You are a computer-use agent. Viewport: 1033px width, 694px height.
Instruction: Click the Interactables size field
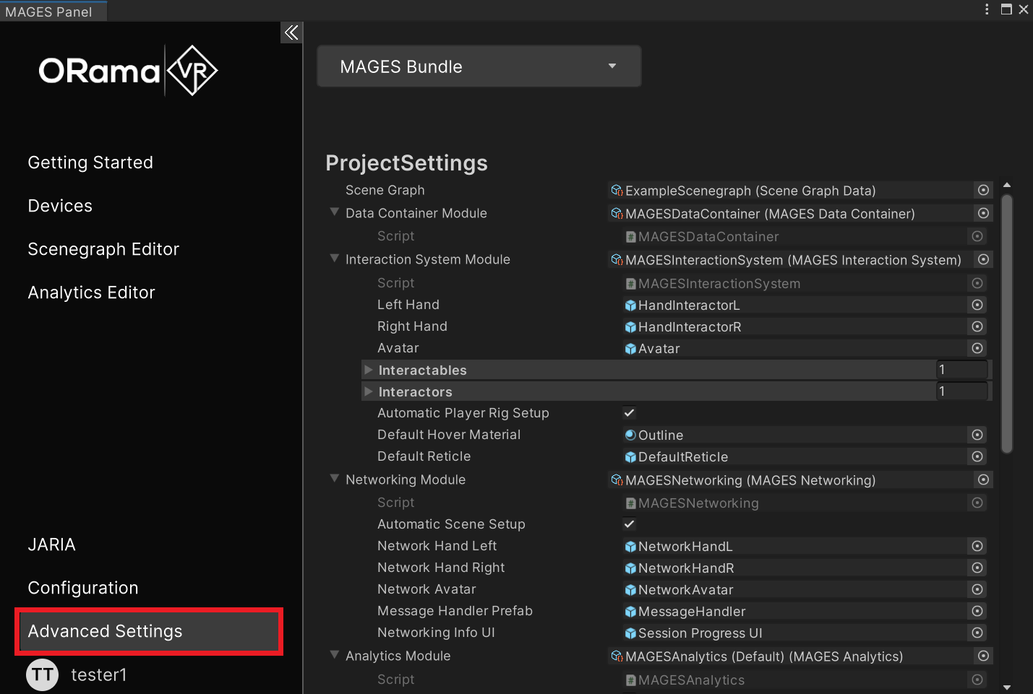tap(962, 370)
